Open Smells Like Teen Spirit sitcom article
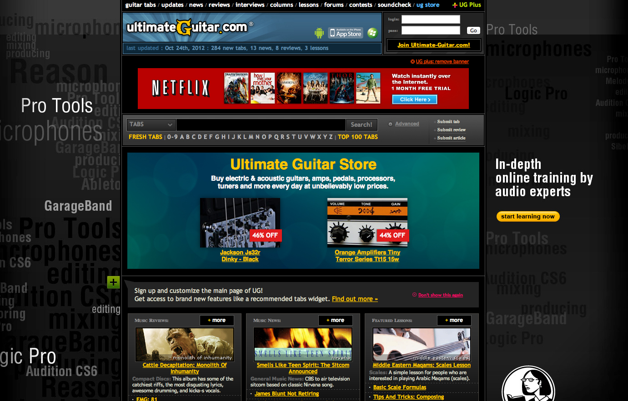The height and width of the screenshot is (401, 628). (x=303, y=368)
